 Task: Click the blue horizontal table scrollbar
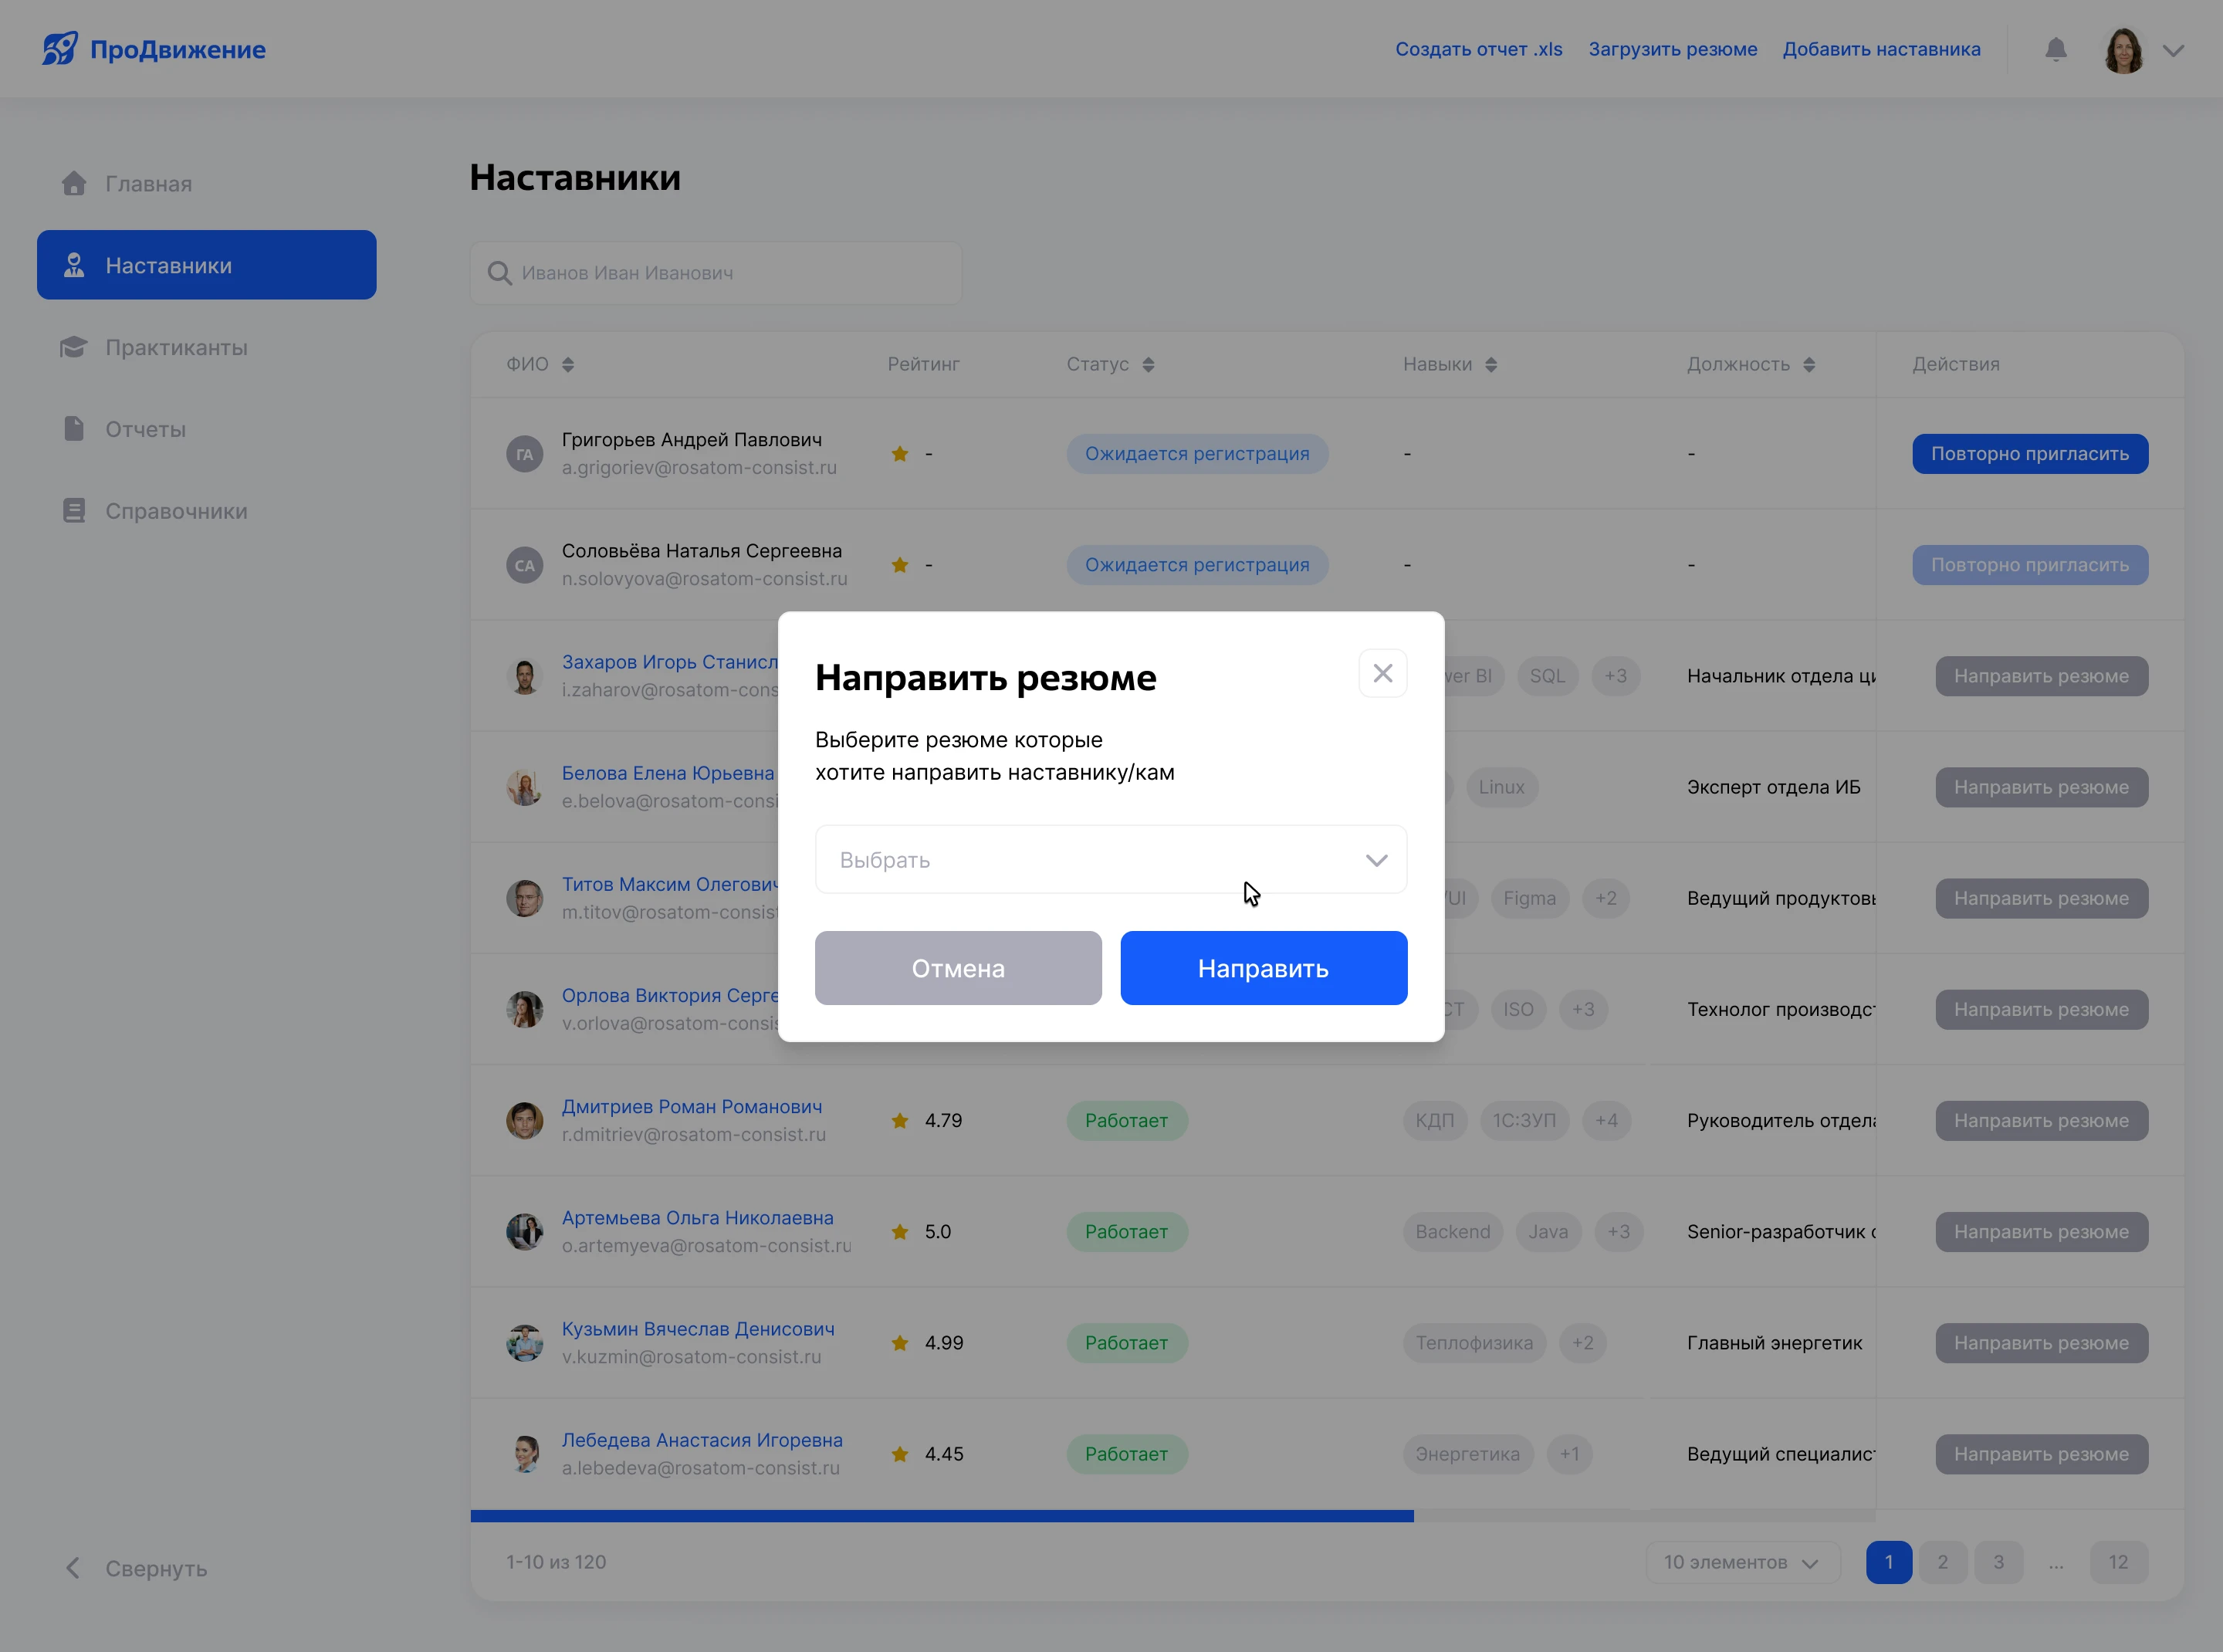pos(942,1516)
